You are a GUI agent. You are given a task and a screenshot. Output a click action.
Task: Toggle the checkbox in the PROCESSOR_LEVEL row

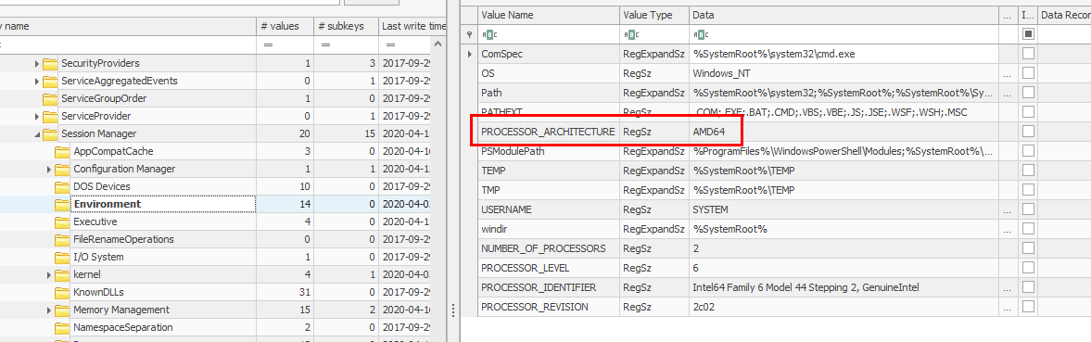[x=1028, y=268]
